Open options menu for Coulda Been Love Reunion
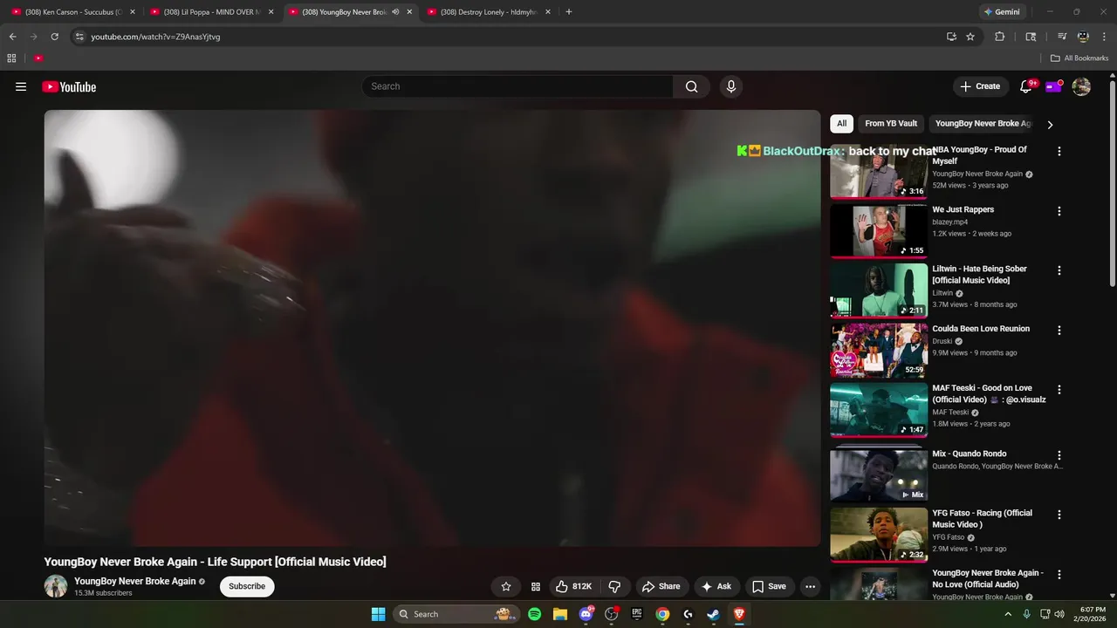Viewport: 1117px width, 628px height. [1059, 331]
